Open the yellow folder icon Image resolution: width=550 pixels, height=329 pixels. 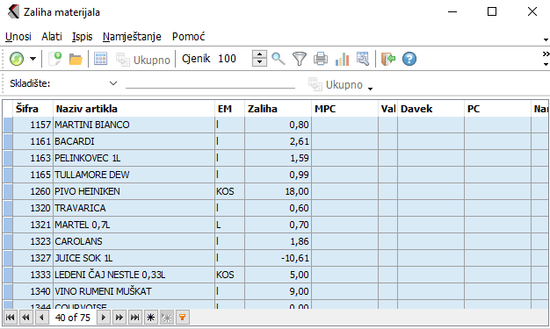tap(76, 59)
